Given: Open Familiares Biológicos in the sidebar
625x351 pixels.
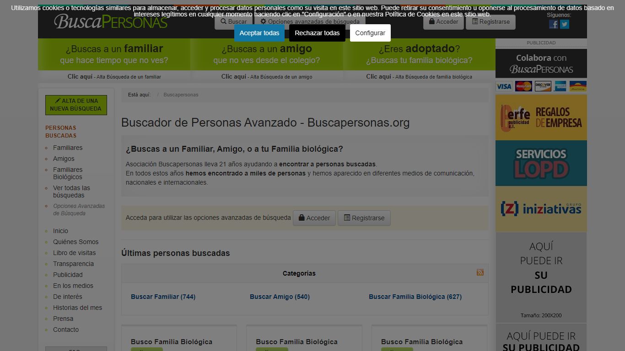Looking at the screenshot, I should (x=68, y=173).
